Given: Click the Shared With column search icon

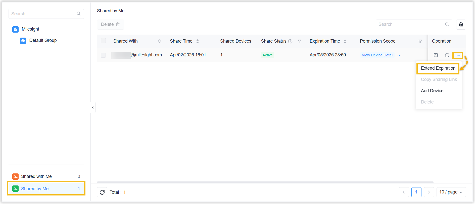Looking at the screenshot, I should (160, 41).
